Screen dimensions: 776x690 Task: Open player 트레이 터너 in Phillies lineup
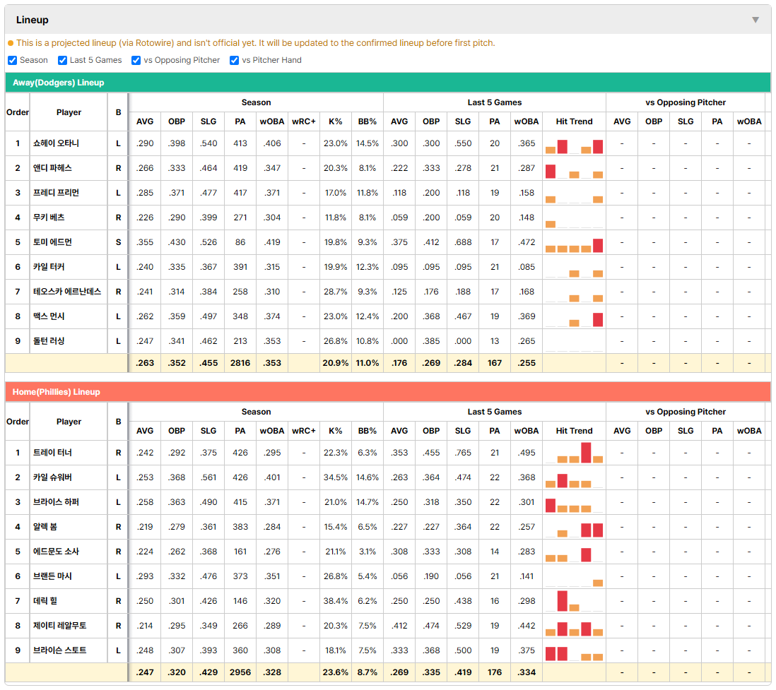click(52, 453)
